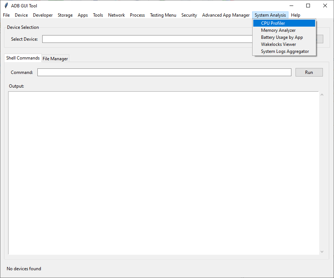Switch to the File Manager tab
Viewport: 334px width, 278px height.
pyautogui.click(x=55, y=58)
